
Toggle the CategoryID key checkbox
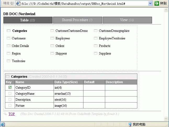click(x=10, y=87)
